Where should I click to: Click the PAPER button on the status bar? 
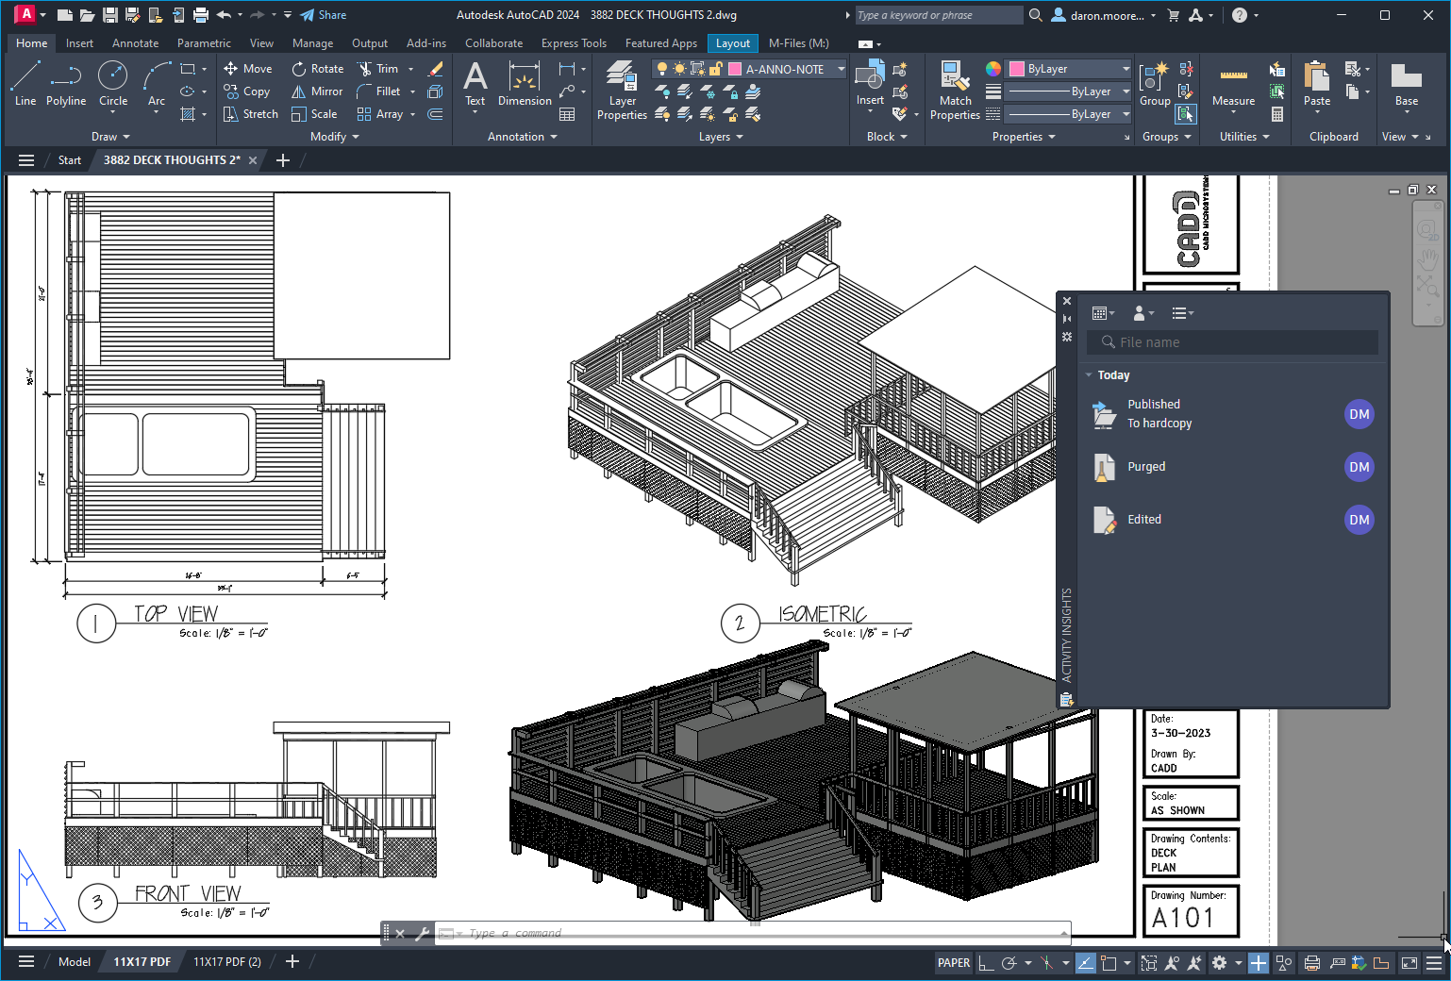(953, 962)
